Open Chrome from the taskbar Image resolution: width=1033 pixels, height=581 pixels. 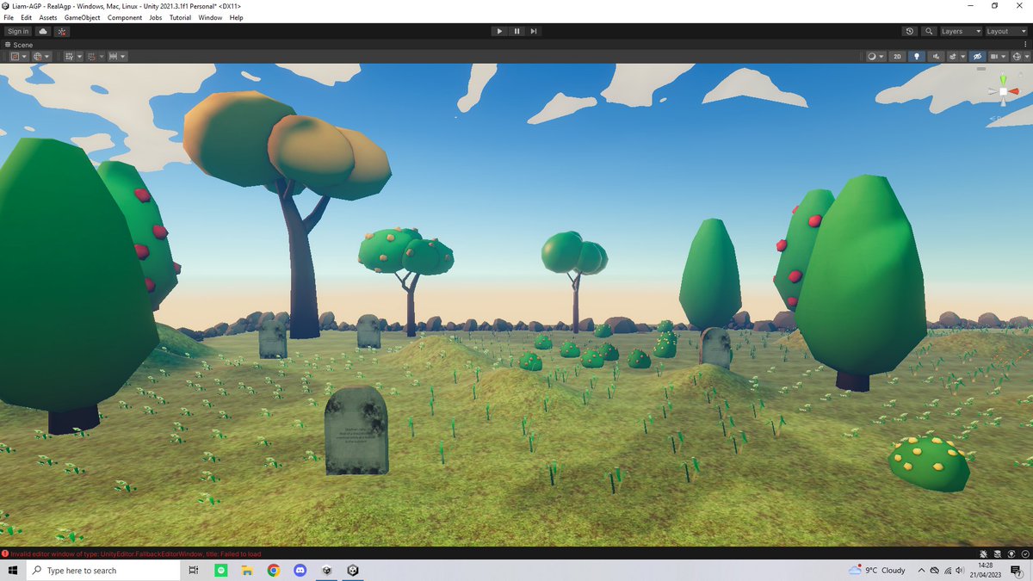click(x=273, y=571)
